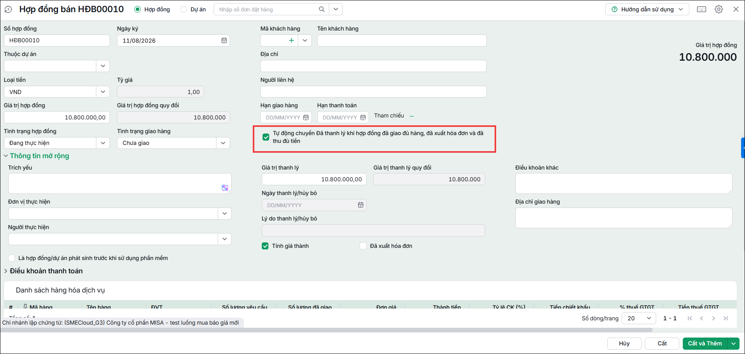This screenshot has height=354, width=745.
Task: Open calendar for Ngày ký date
Action: 224,40
